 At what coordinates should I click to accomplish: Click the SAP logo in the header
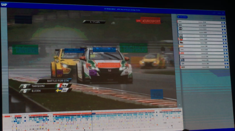[4, 4]
